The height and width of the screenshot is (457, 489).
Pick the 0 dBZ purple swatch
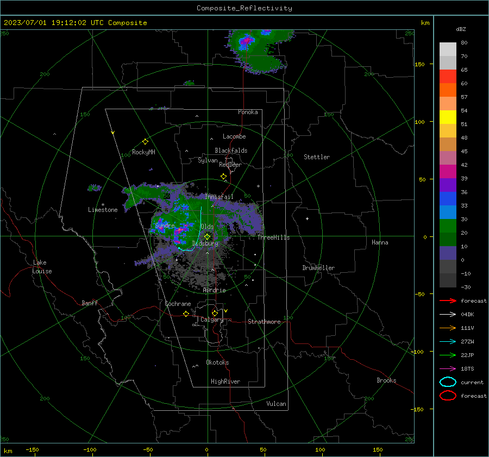pos(448,253)
